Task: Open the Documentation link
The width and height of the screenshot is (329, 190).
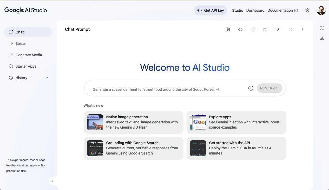Action: click(280, 10)
